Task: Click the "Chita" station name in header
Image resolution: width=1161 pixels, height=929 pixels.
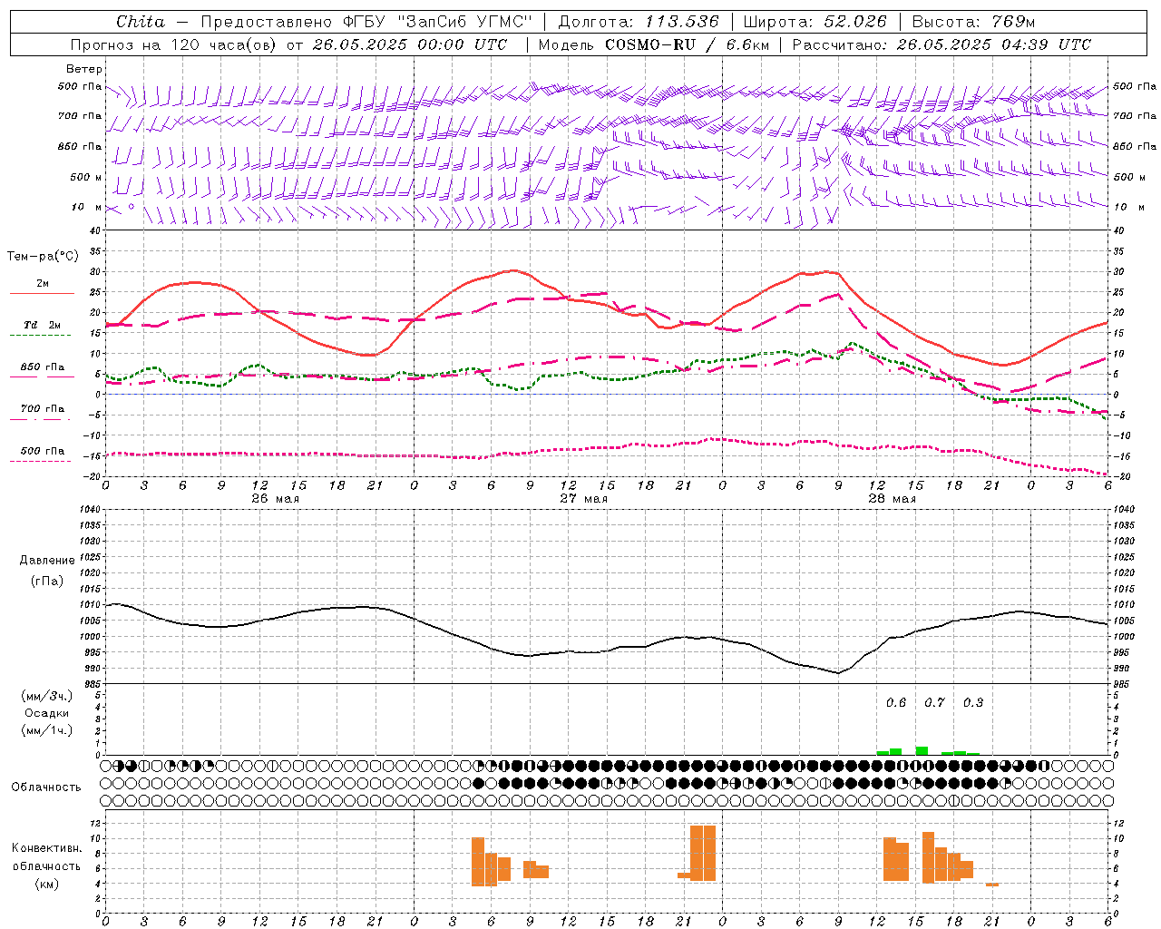Action: 141,22
